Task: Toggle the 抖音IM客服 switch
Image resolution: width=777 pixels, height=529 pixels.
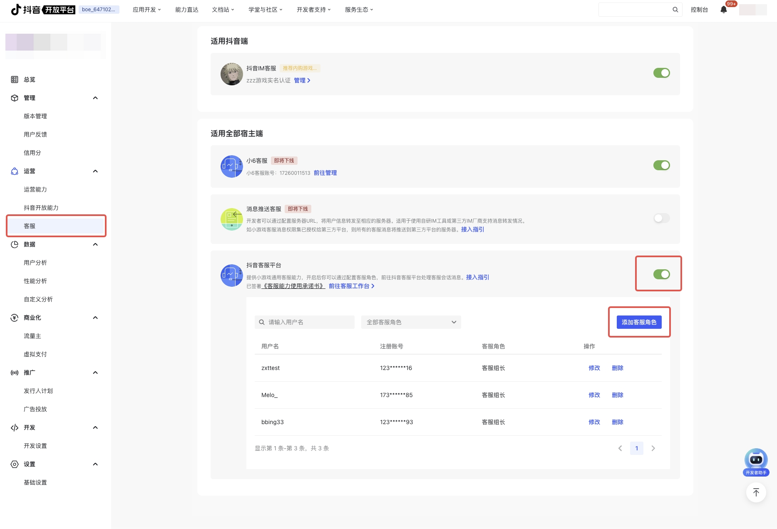Action: 662,73
